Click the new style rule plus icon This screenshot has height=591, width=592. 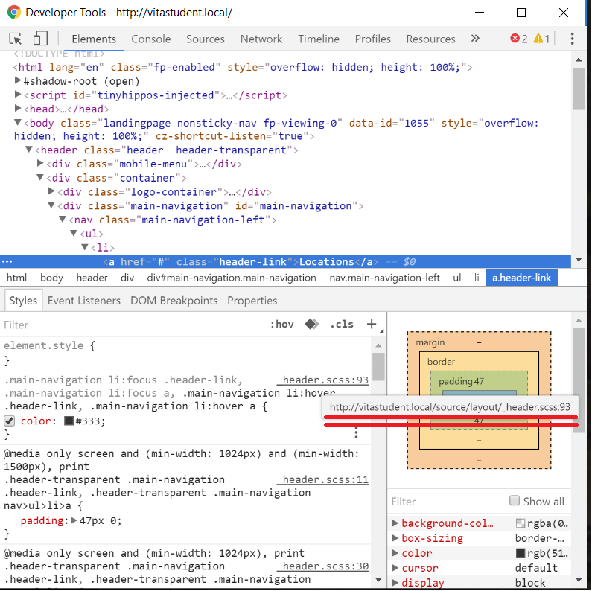pyautogui.click(x=372, y=324)
